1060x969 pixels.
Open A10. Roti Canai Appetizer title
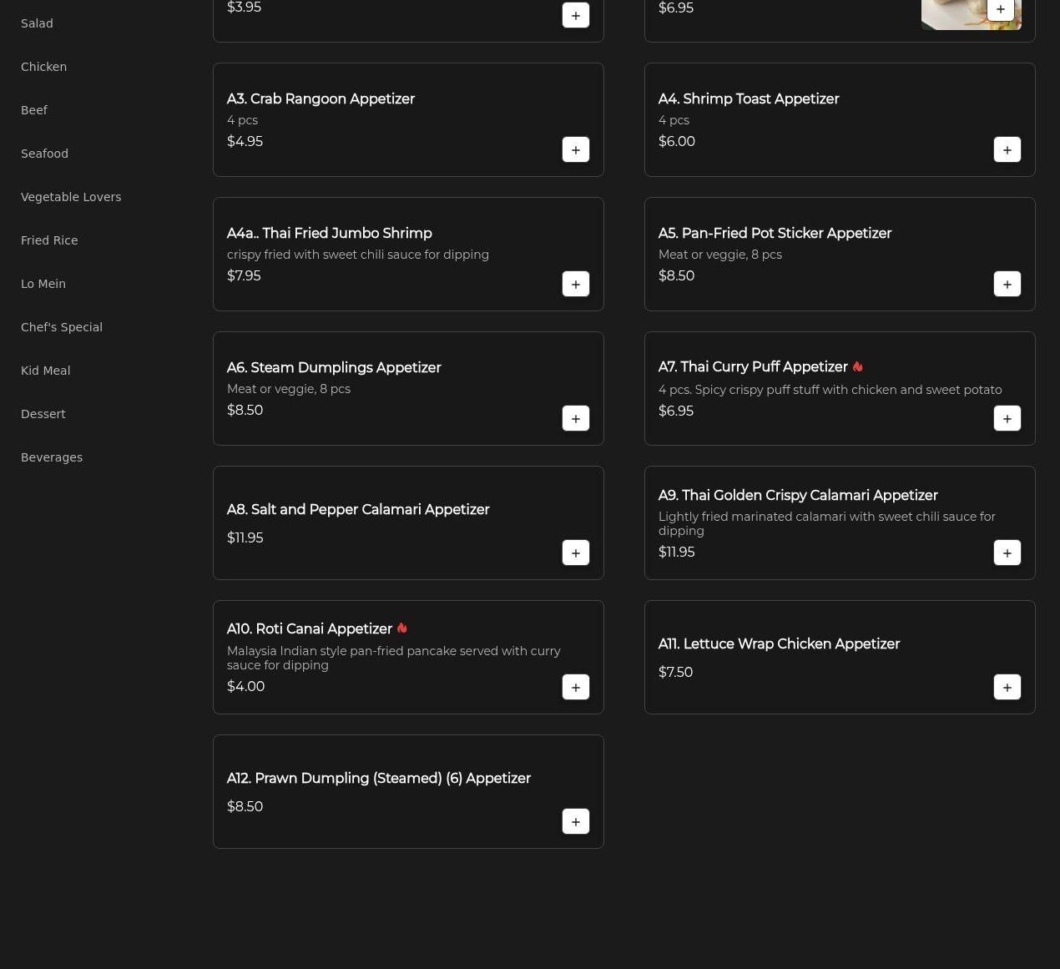click(x=310, y=628)
